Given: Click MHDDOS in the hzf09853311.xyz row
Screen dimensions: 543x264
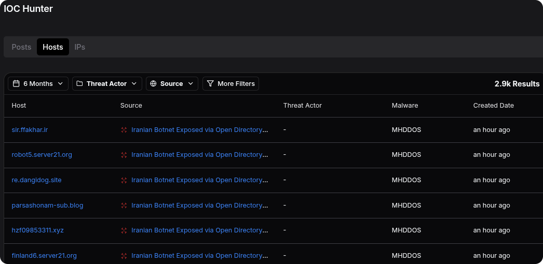Looking at the screenshot, I should pos(406,230).
